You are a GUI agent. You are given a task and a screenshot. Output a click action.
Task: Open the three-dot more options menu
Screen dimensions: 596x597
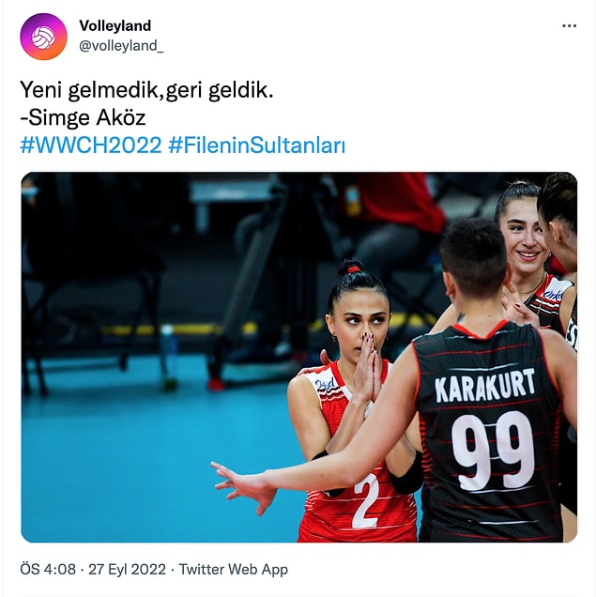click(569, 26)
